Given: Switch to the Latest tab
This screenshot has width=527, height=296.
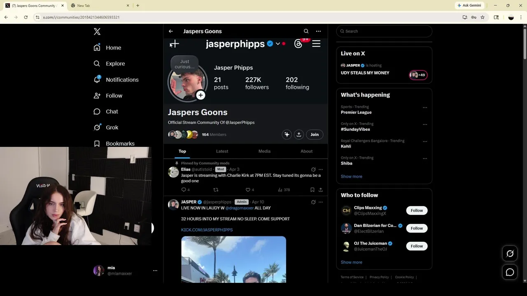Looking at the screenshot, I should (222, 151).
